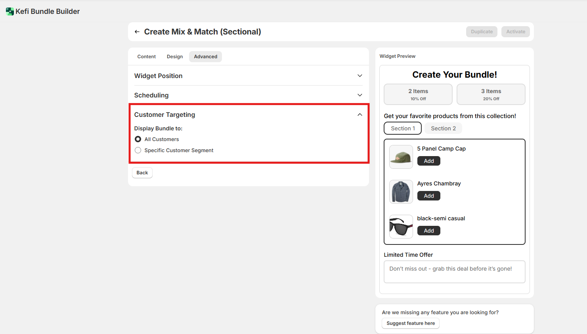Screen dimensions: 587x334
Task: Click the Kefi Bundle Builder logo icon
Action: 10,11
